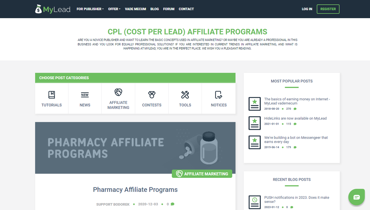
Task: Click the clock document icon for PUSH notifications
Action: pyautogui.click(x=254, y=202)
